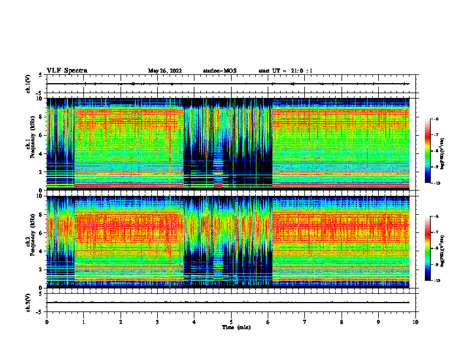This screenshot has width=468, height=361.
Task: Click the ch.2 color scale units label
Action: (443, 251)
